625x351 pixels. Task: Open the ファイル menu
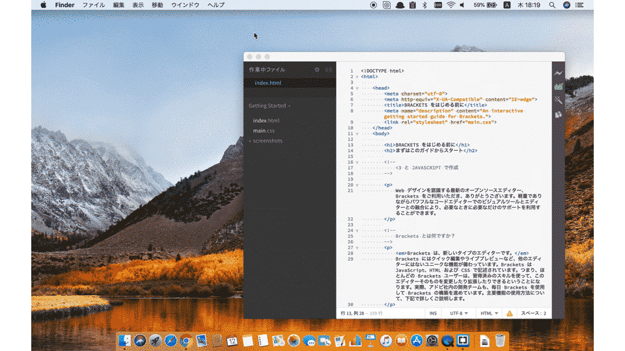click(94, 5)
